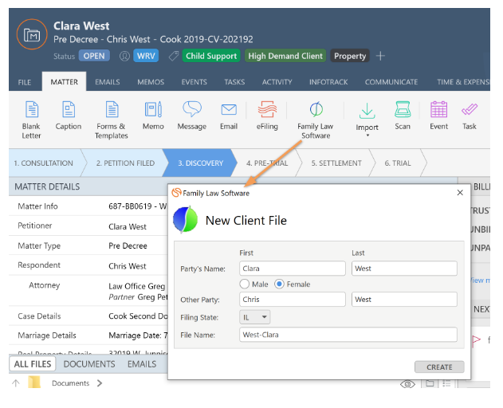Select the Male radio button
503x408 pixels.
coord(245,284)
